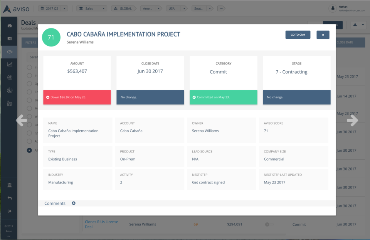Screen dimensions: 370x240
Task: Open the list view sidebar icon
Action: 10,38
